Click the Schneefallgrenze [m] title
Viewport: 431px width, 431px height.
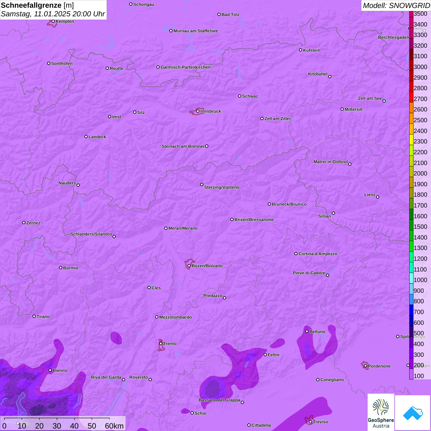pyautogui.click(x=37, y=5)
